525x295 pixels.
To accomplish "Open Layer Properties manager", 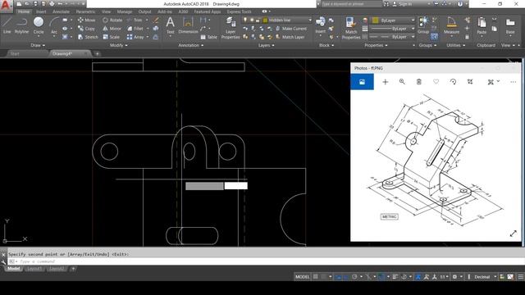I will click(231, 28).
